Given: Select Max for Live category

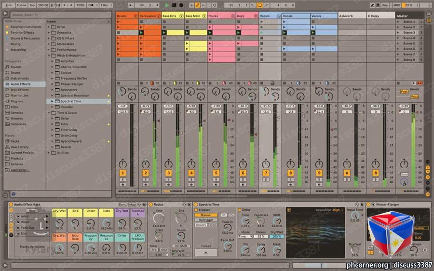Looking at the screenshot, I should coord(19,95).
